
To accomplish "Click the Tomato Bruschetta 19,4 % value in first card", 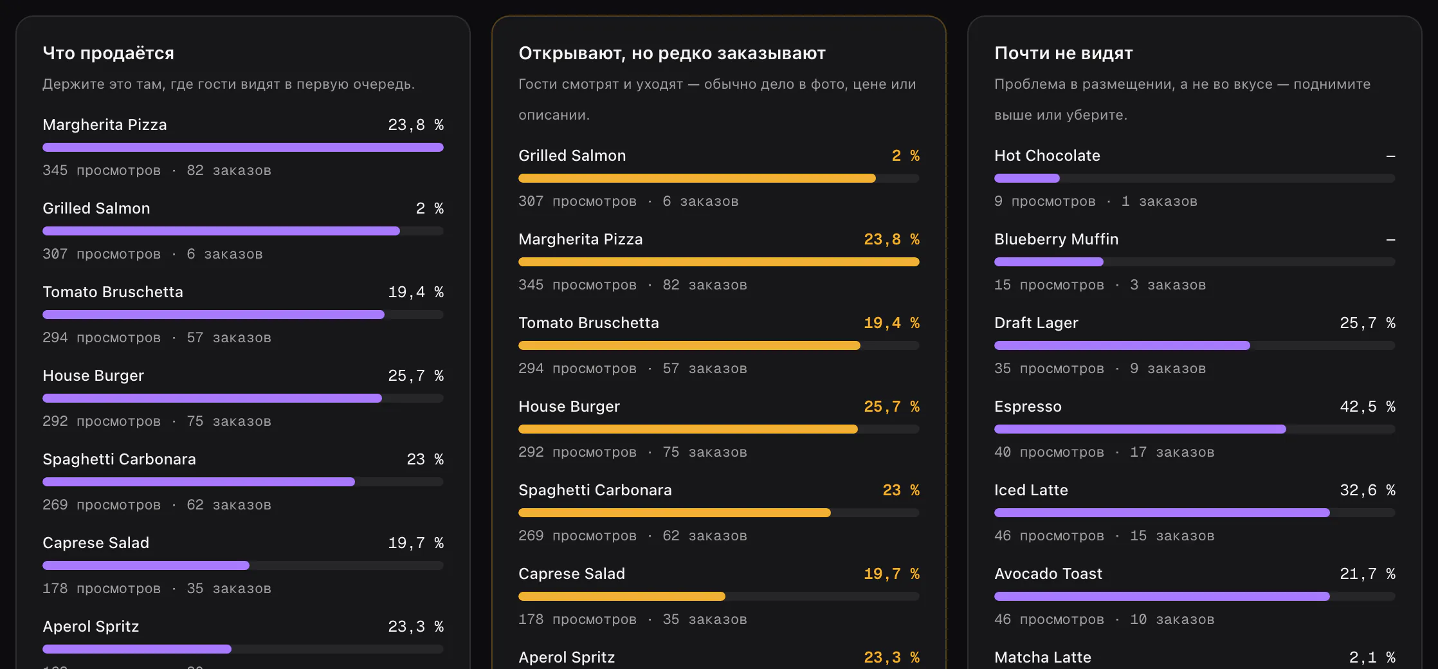I will tap(415, 292).
